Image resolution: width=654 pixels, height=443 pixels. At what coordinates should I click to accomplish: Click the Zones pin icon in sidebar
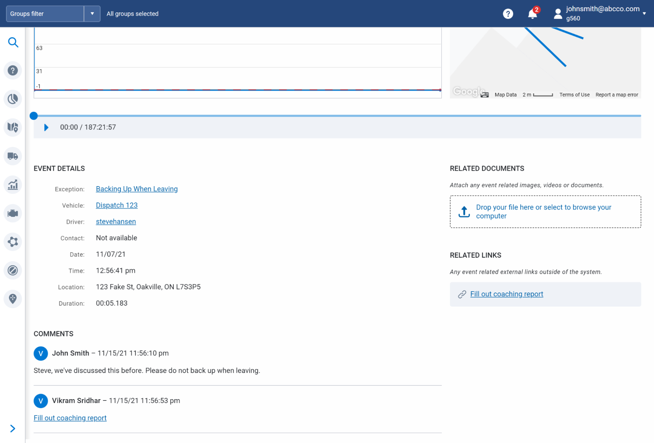pyautogui.click(x=13, y=299)
